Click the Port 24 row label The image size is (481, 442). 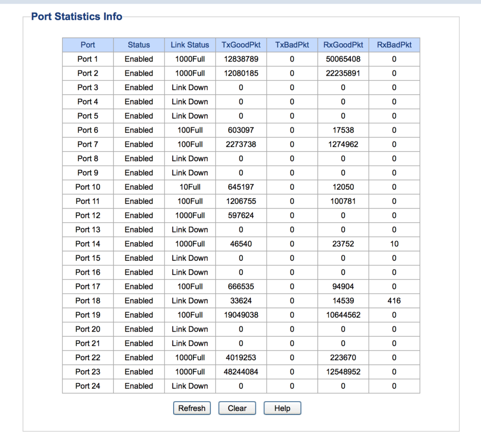pos(88,386)
